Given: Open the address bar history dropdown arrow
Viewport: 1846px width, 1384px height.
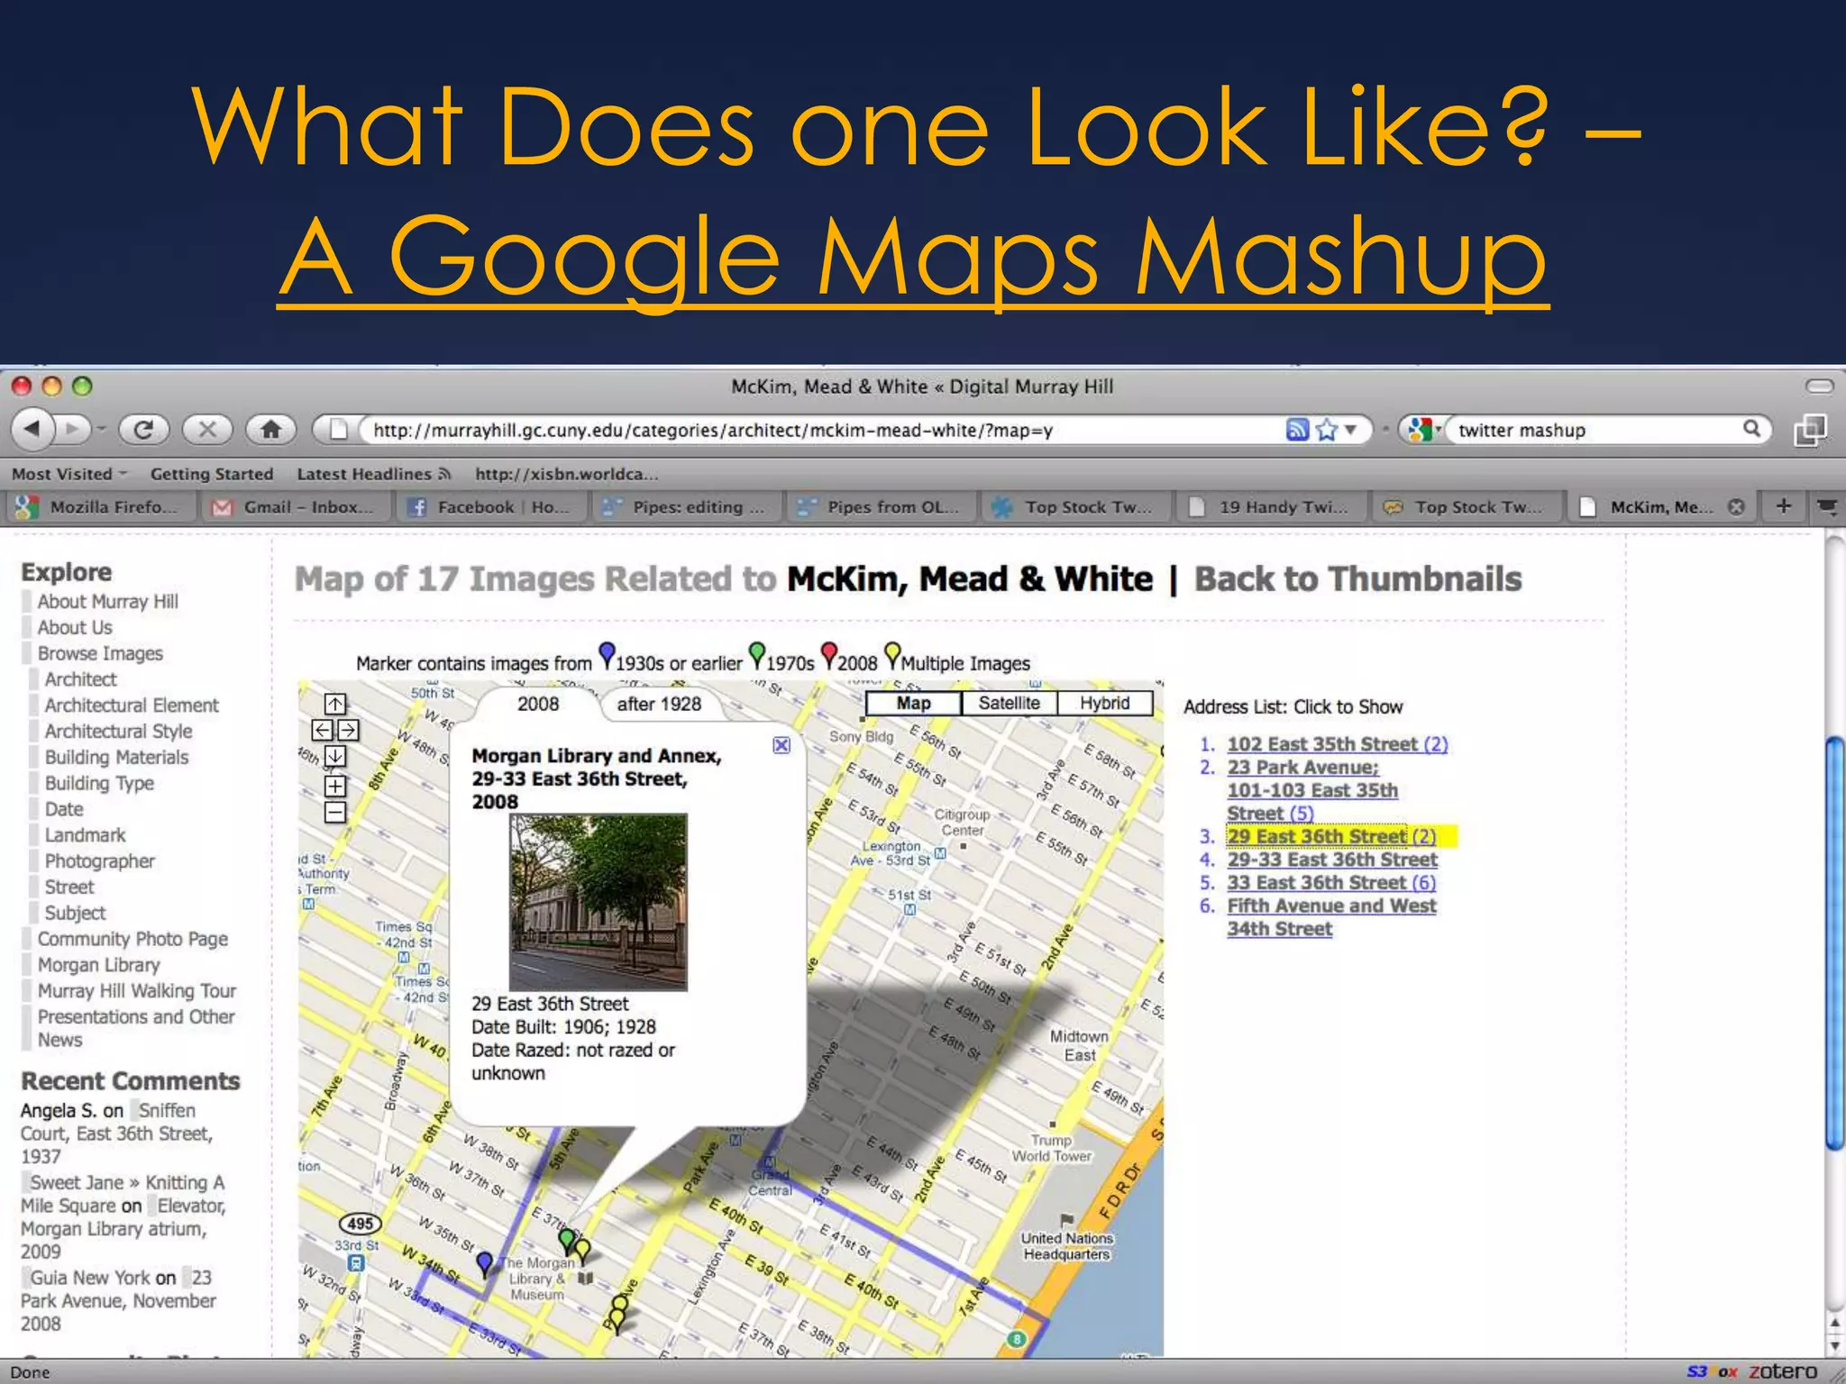Looking at the screenshot, I should [x=1350, y=430].
